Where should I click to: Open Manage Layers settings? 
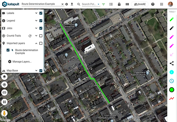point(20,61)
